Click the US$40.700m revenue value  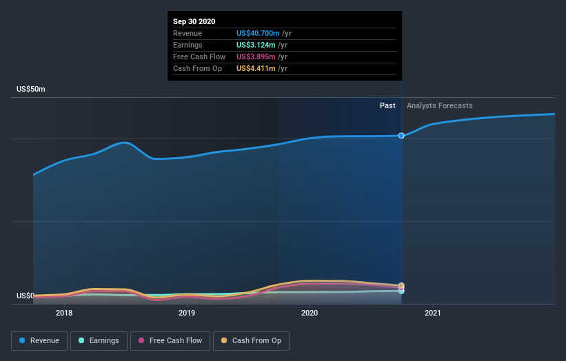[258, 33]
